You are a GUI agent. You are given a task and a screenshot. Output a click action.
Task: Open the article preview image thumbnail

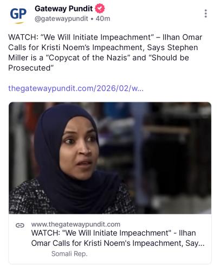click(110, 158)
